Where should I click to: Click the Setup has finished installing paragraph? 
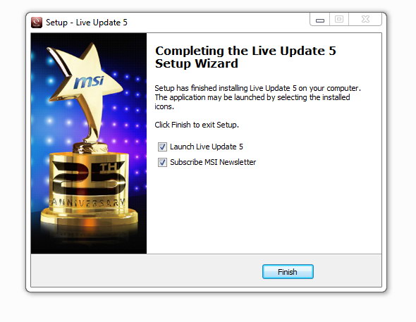257,97
